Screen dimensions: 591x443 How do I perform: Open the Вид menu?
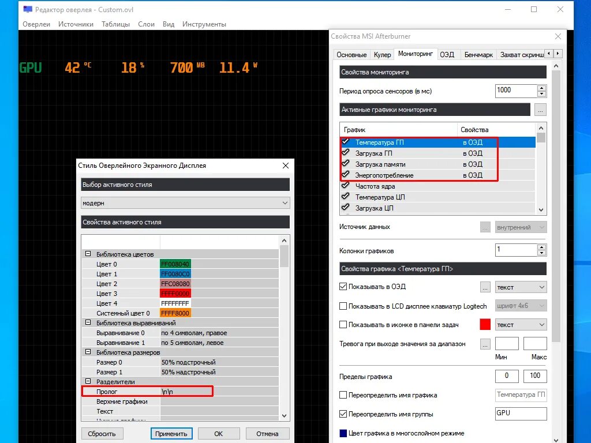[169, 24]
